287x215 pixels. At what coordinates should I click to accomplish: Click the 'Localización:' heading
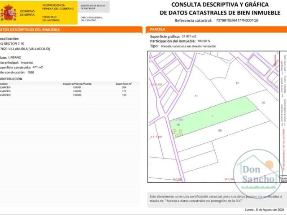coord(9,39)
